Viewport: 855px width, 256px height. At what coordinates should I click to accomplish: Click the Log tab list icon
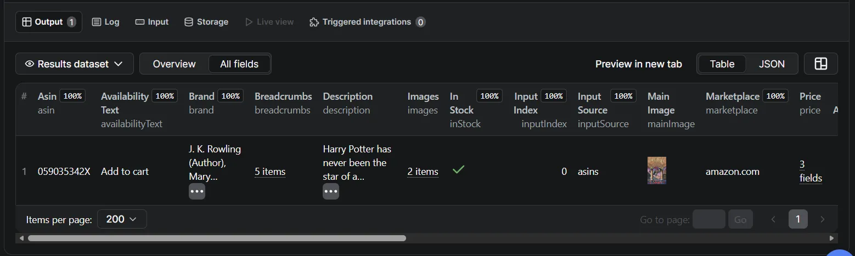(97, 22)
